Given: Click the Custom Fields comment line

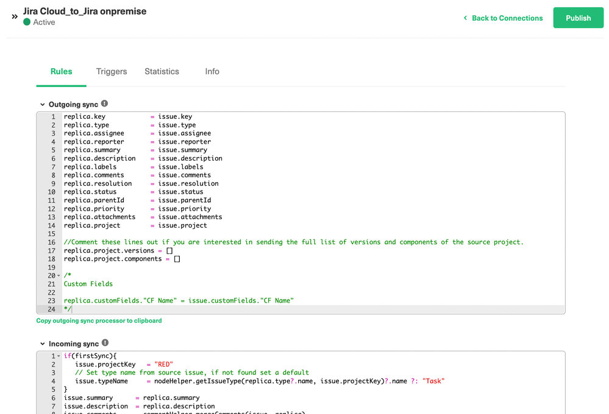Looking at the screenshot, I should (88, 284).
